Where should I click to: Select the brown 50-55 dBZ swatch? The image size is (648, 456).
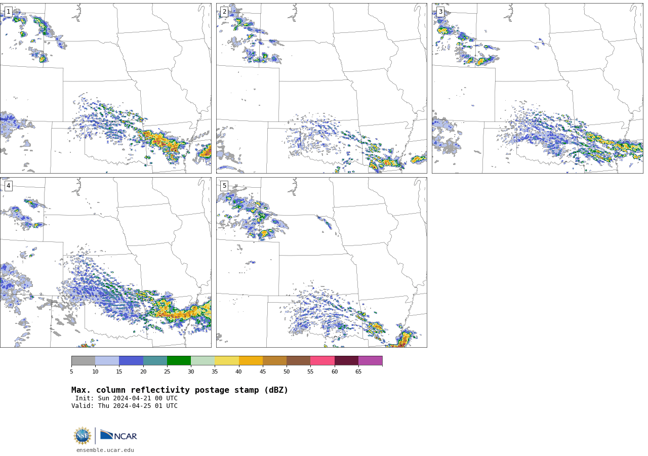tap(298, 360)
